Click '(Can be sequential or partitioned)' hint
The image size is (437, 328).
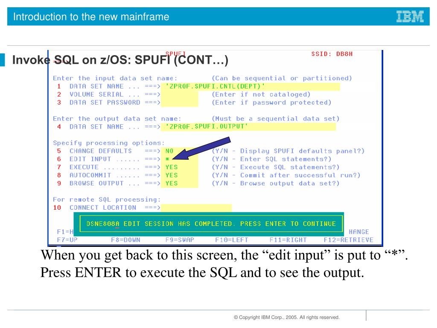282,79
